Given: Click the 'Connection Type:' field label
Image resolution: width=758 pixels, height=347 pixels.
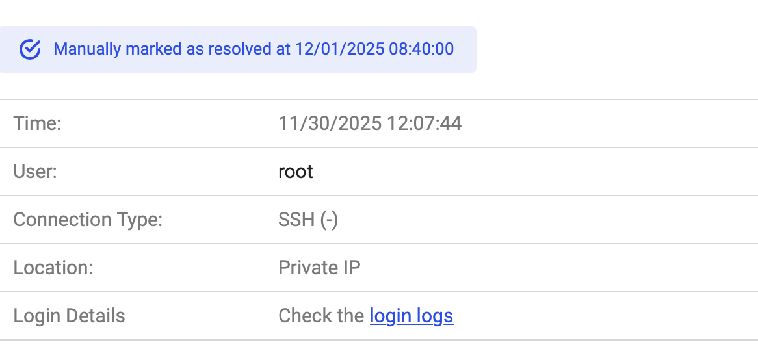Looking at the screenshot, I should tap(87, 220).
